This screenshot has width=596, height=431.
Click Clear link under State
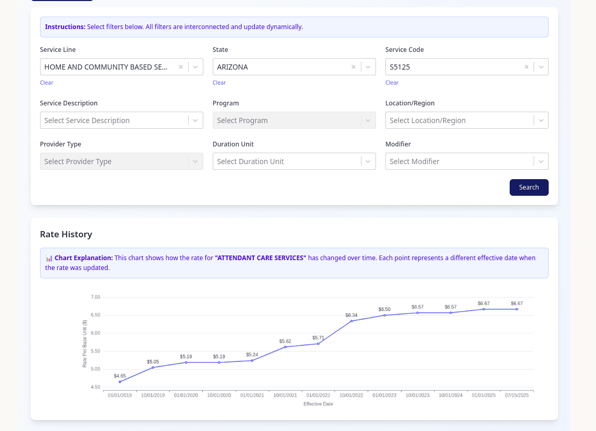pyautogui.click(x=219, y=83)
